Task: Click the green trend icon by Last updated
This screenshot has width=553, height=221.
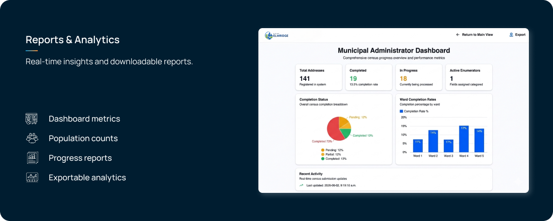Action: 301,185
